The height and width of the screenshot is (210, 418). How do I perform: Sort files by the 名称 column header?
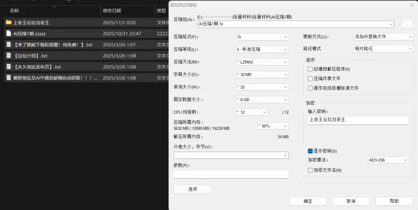coord(15,10)
